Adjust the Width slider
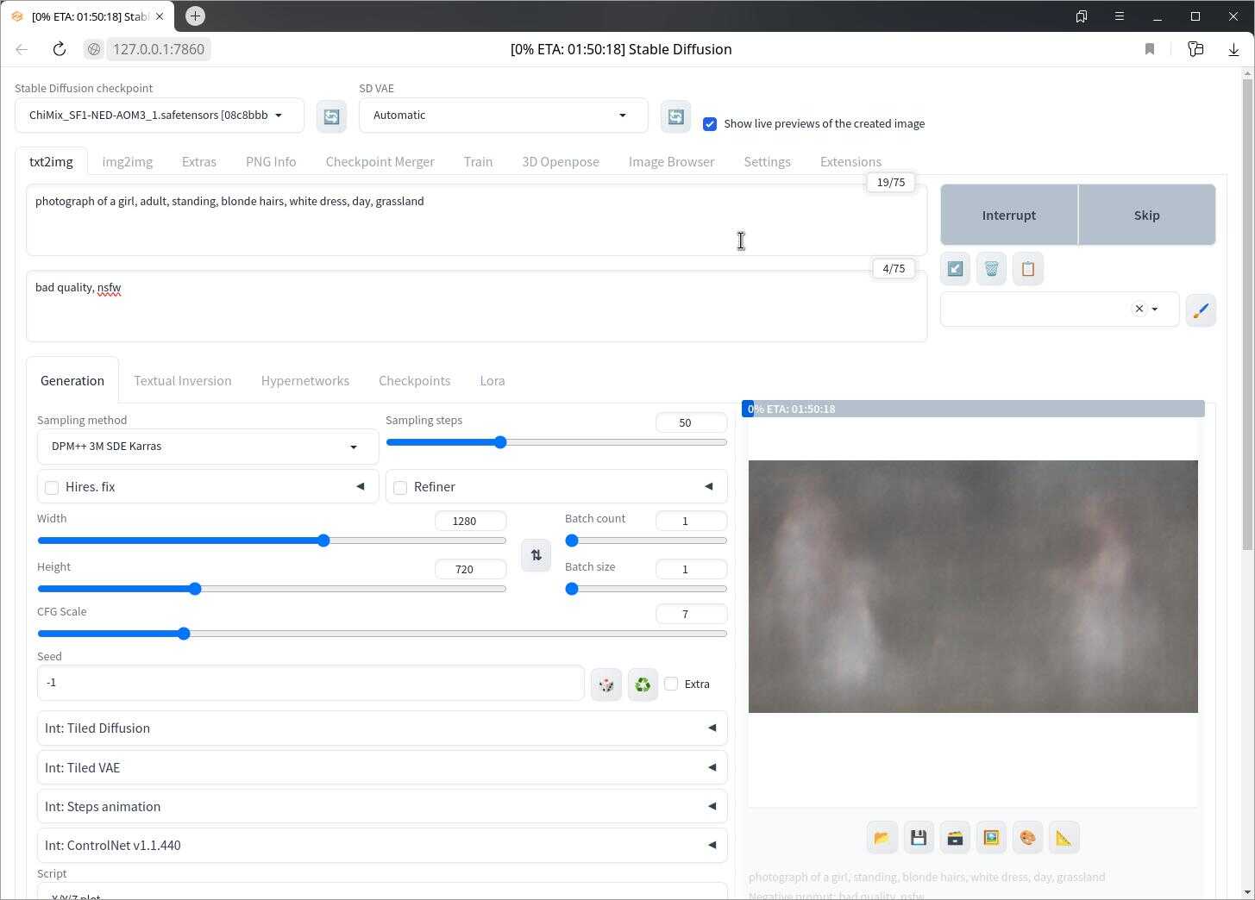This screenshot has width=1255, height=900. pyautogui.click(x=272, y=541)
